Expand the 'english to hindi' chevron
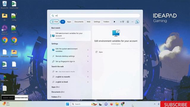This screenshot has width=190, height=107. tap(88, 82)
